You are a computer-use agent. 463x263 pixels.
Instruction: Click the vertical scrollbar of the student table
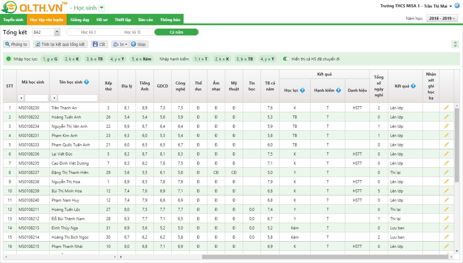457,145
